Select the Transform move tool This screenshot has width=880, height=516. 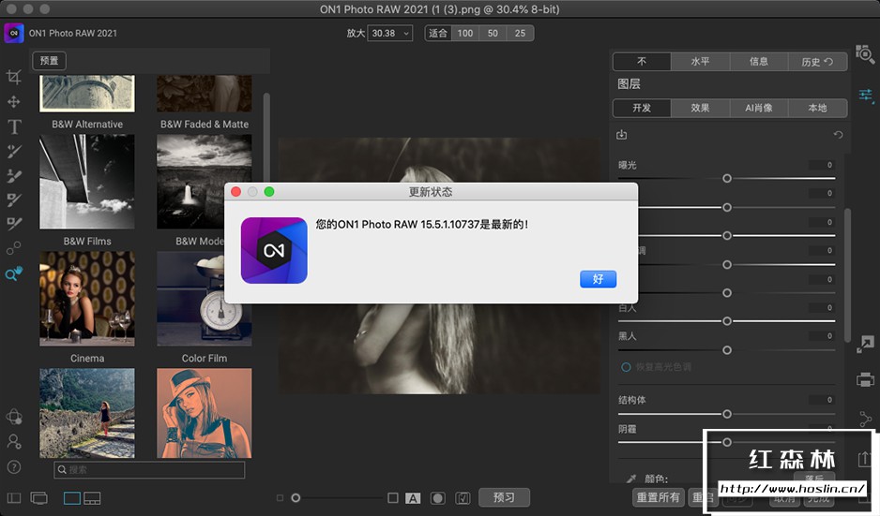click(x=14, y=101)
